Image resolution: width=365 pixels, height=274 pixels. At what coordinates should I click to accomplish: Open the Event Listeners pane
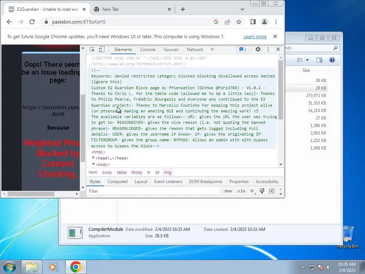coord(168,182)
